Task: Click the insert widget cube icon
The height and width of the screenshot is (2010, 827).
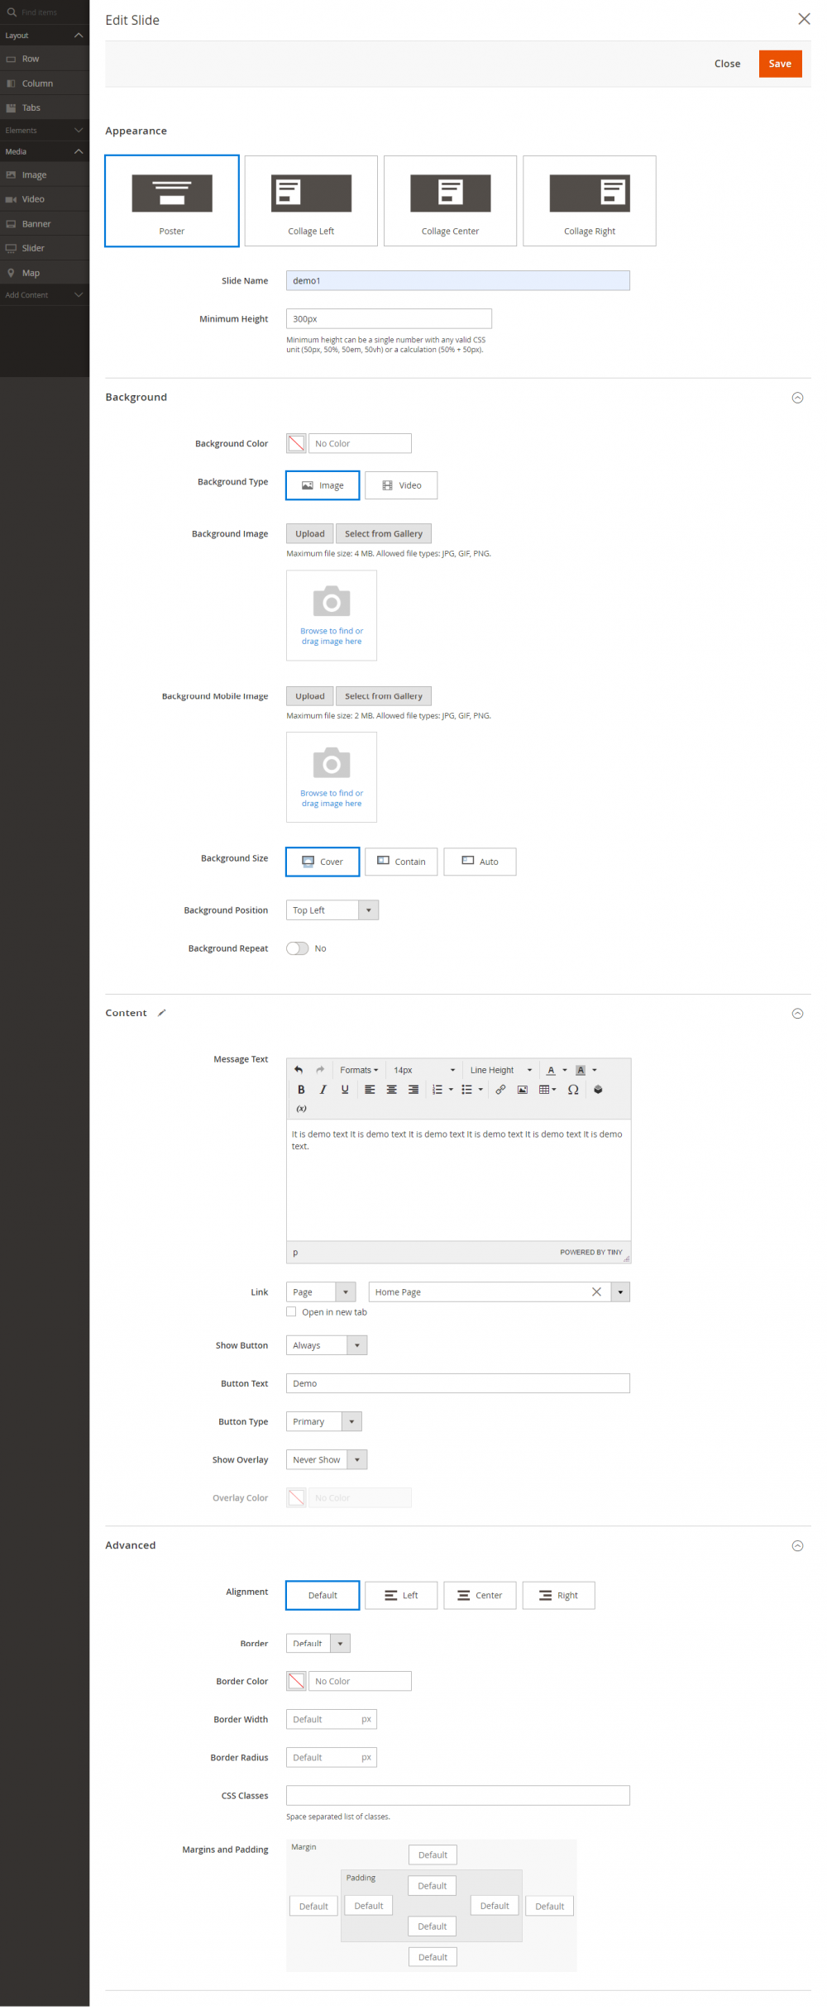Action: pos(598,1089)
